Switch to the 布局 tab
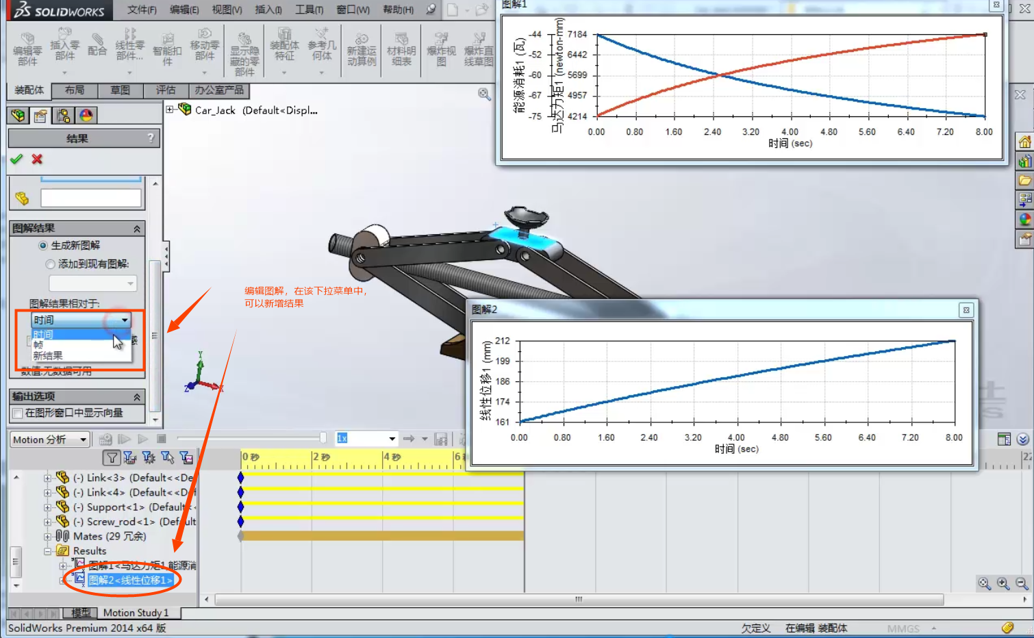Image resolution: width=1034 pixels, height=638 pixels. [74, 90]
